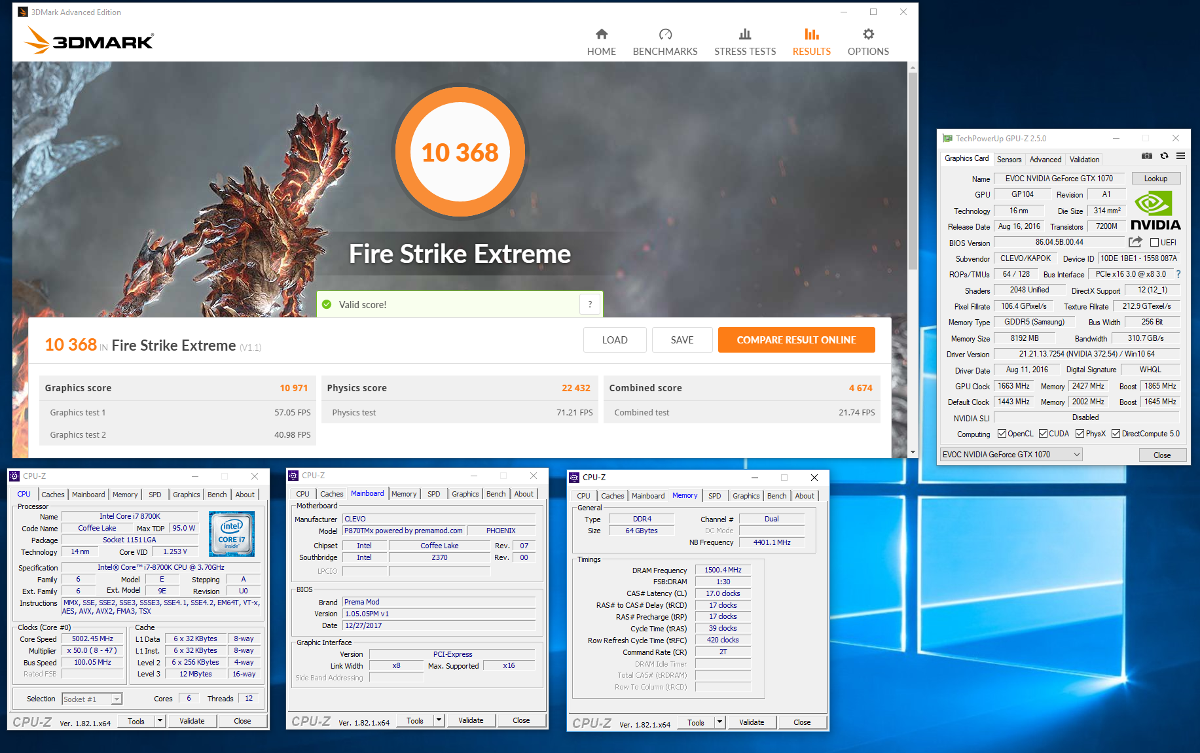The height and width of the screenshot is (753, 1200).
Task: Click the NVIDIA logo in GPU-Z
Action: (1155, 211)
